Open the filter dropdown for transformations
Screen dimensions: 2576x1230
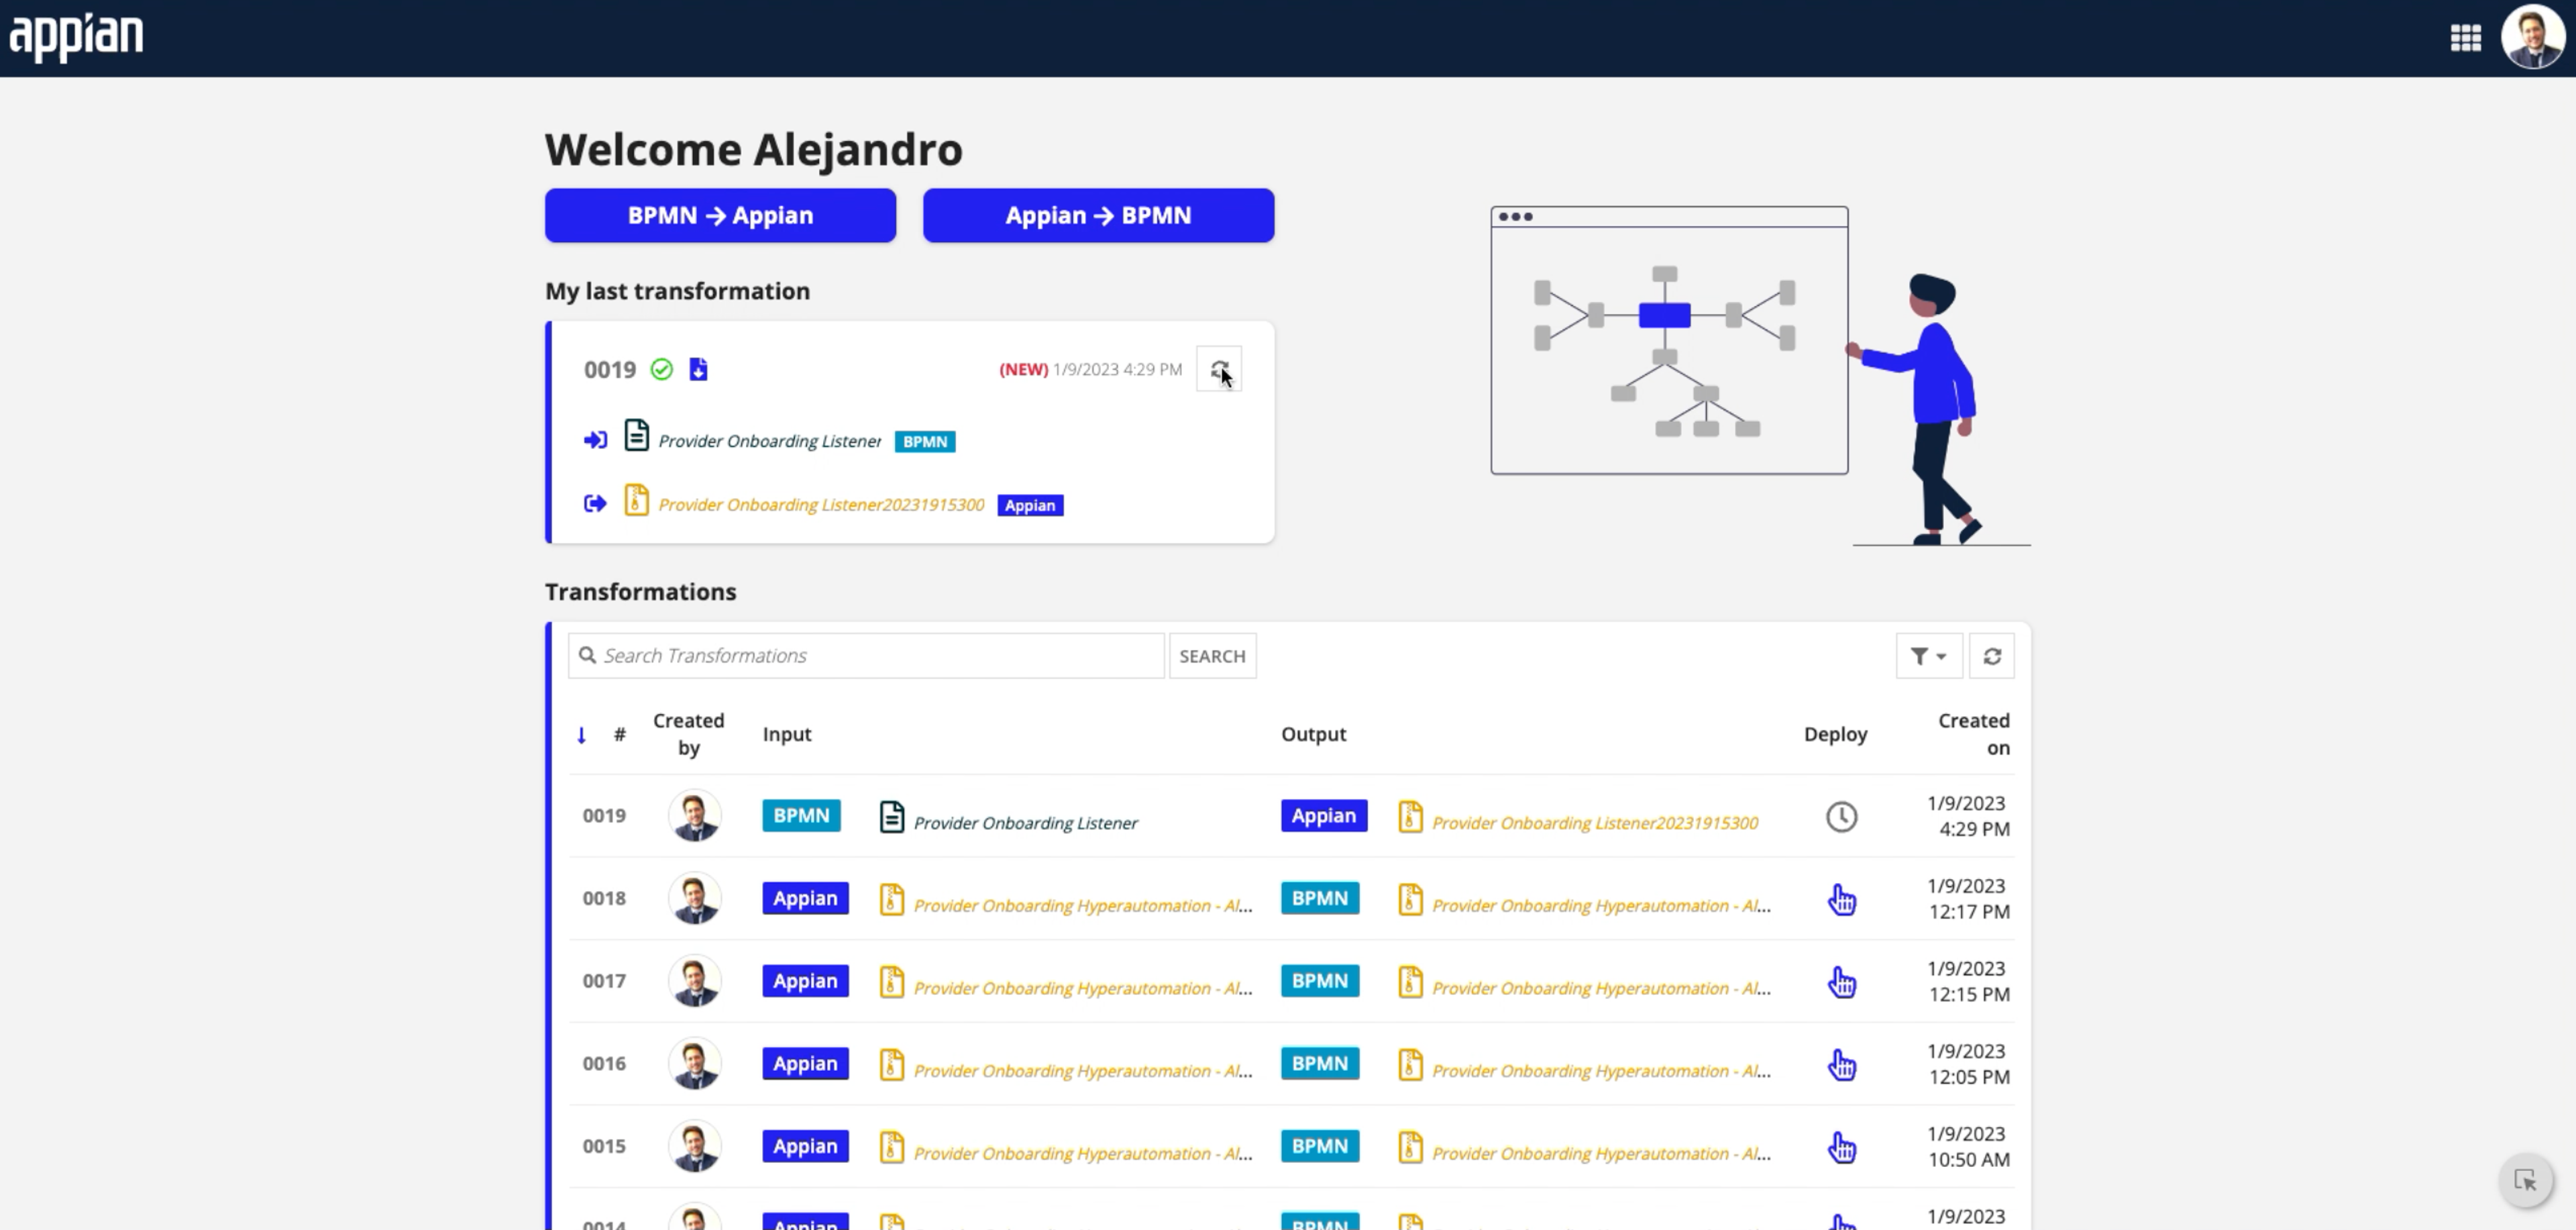click(x=1928, y=656)
